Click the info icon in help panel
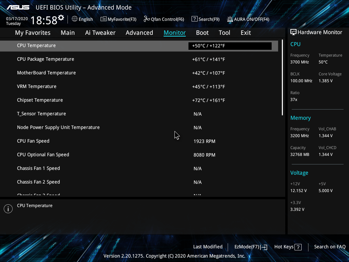 (x=8, y=209)
